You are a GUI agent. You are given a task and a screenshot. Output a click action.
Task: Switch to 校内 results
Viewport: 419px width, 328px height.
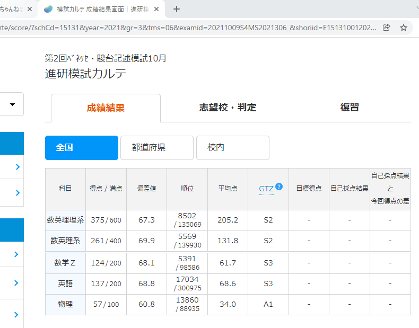(x=233, y=148)
